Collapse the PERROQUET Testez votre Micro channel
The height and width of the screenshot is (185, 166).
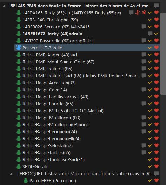11,173
